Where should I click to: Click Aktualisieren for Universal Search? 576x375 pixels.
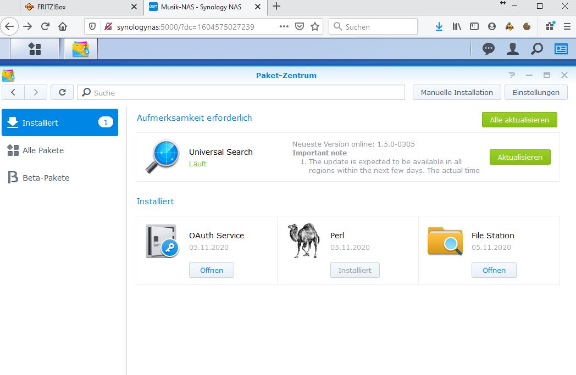pyautogui.click(x=520, y=157)
